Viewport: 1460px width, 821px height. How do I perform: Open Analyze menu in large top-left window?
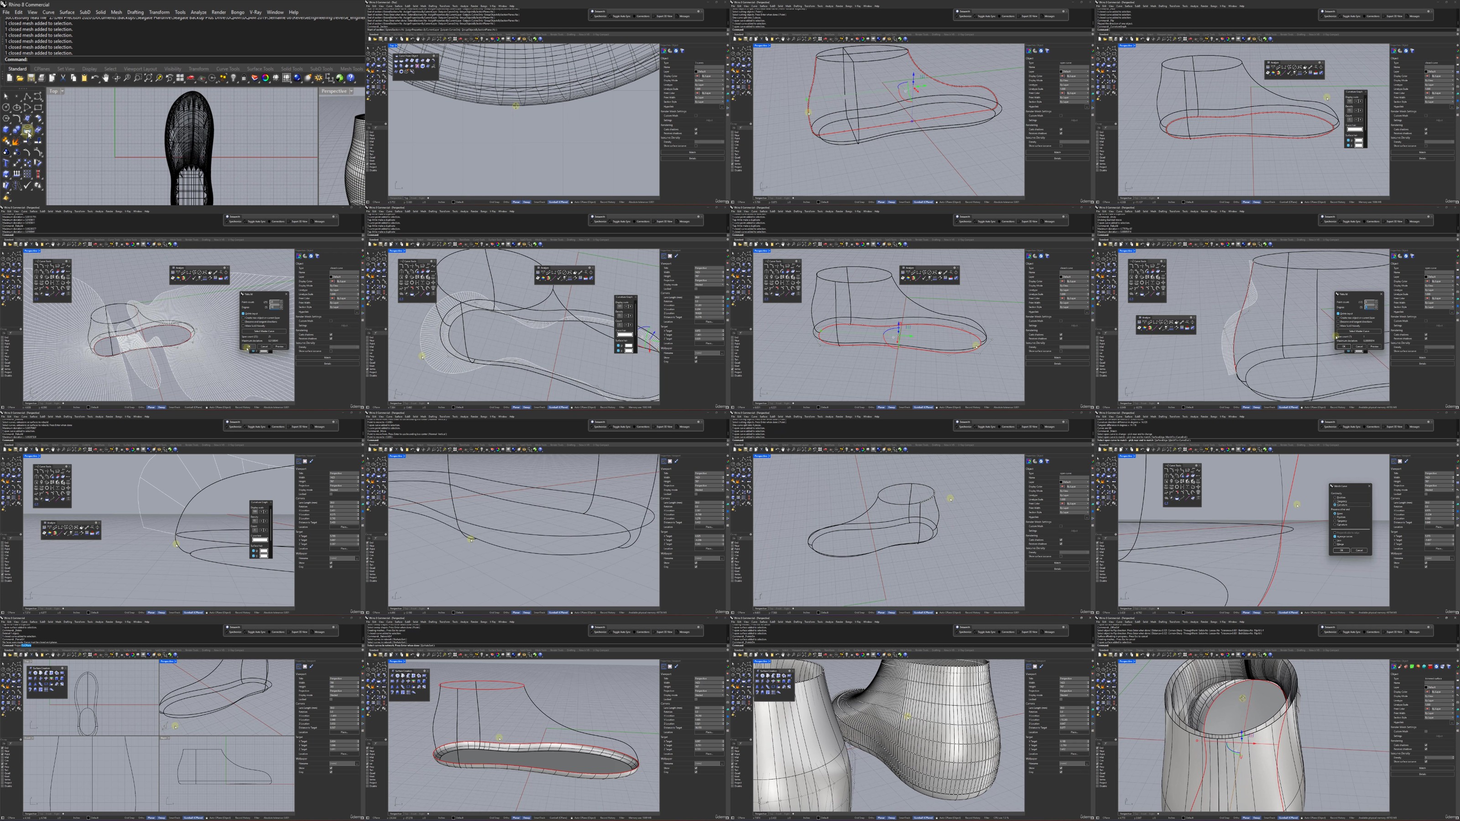point(198,12)
